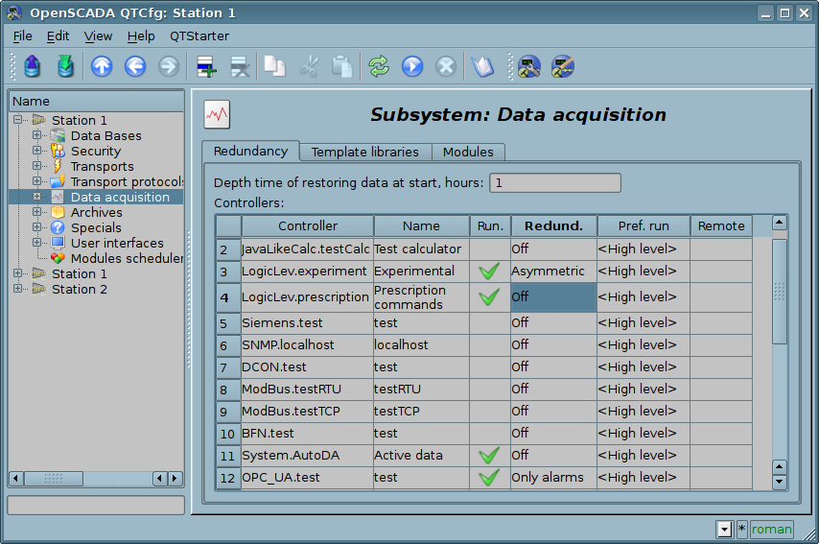The width and height of the screenshot is (819, 544).
Task: Toggle Run checkmark for System.AutoDA
Action: point(489,455)
